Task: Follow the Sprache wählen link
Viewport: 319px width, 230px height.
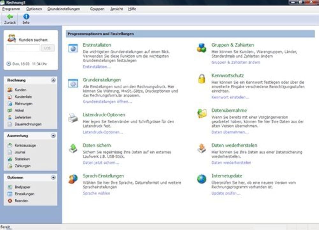Action: [x=96, y=193]
